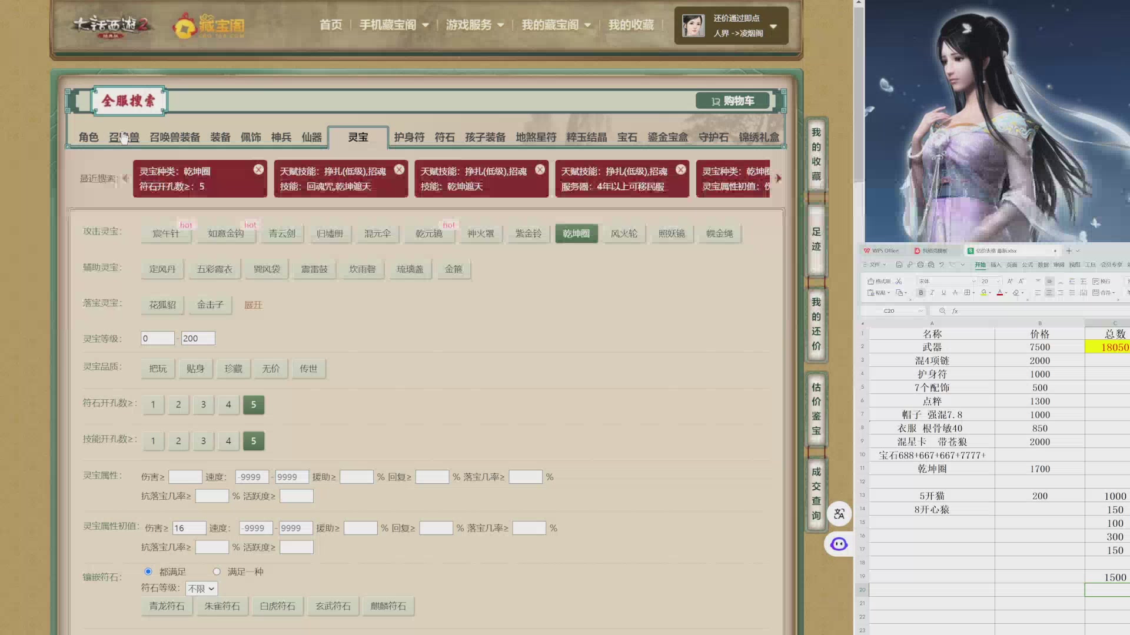Open the purple assistant robot icon
This screenshot has width=1130, height=635.
839,544
